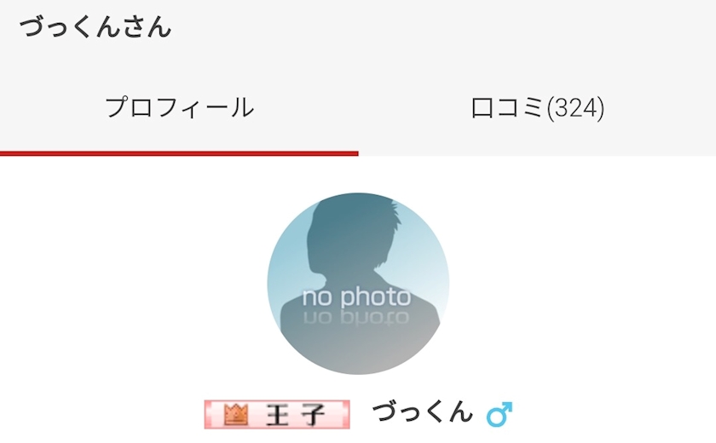The image size is (716, 443).
Task: Click the crown icon in 王子 badge
Action: point(237,414)
